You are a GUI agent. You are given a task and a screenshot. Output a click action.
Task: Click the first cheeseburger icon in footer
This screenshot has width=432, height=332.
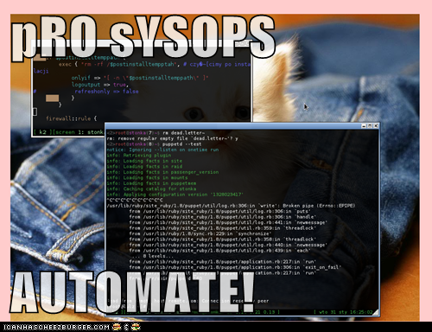(x=117, y=327)
